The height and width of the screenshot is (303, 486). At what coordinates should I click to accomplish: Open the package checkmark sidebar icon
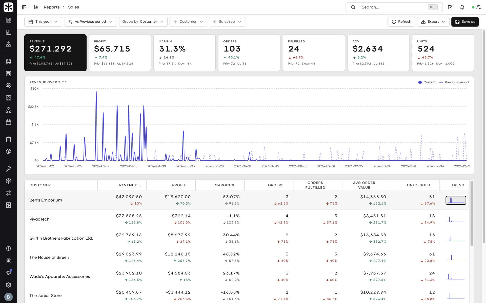click(8, 181)
